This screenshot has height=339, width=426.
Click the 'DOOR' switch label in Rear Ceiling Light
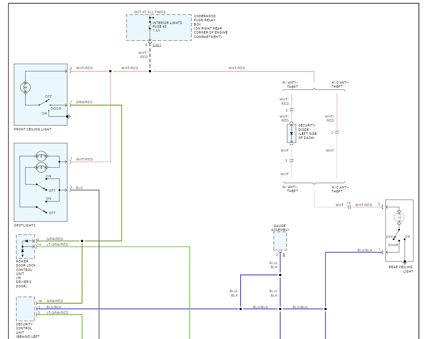click(x=393, y=245)
